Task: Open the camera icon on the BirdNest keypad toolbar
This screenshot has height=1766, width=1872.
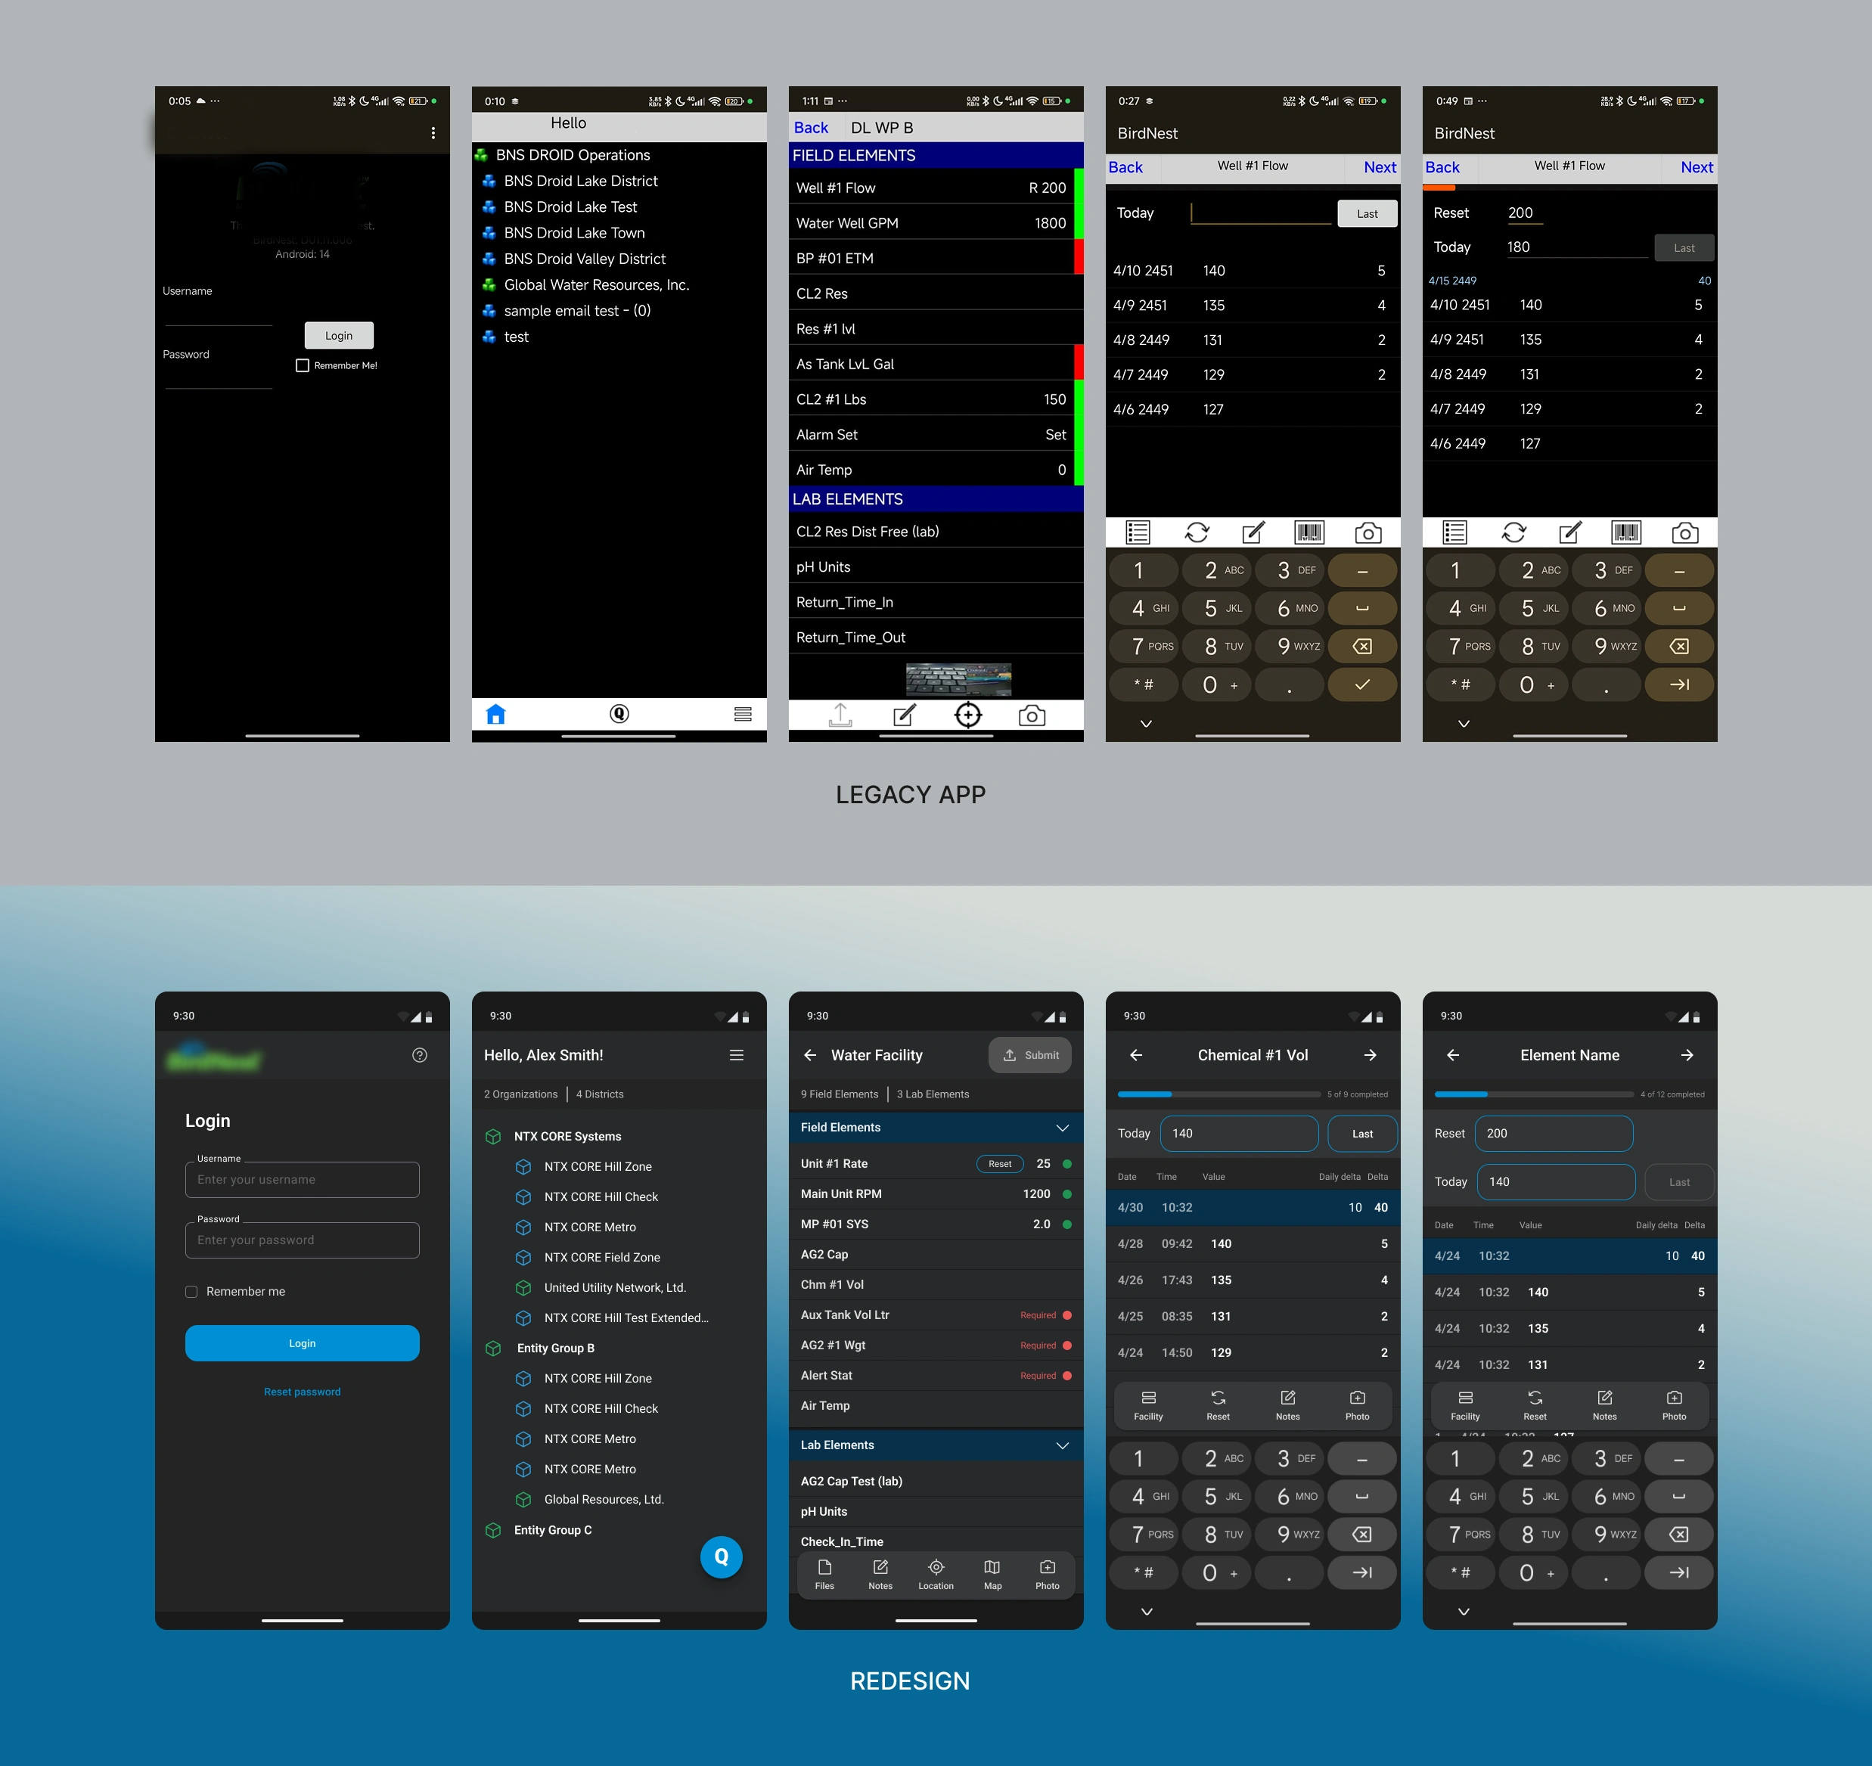Action: coord(1368,532)
